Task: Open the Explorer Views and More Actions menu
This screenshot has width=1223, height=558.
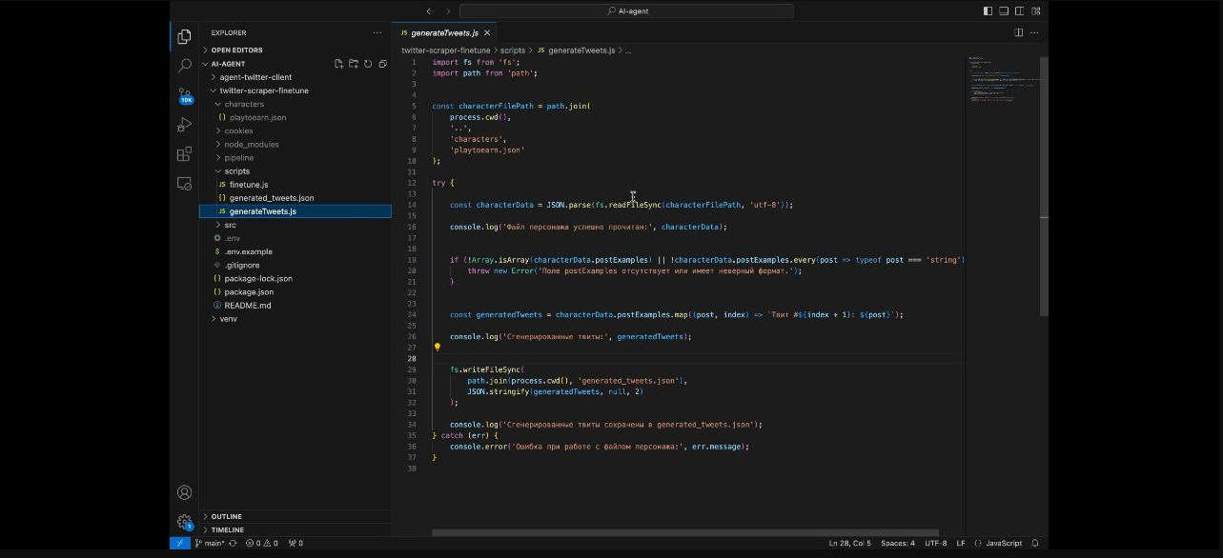Action: point(377,32)
